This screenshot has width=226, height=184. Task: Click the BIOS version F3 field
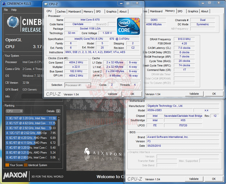tap(183, 141)
